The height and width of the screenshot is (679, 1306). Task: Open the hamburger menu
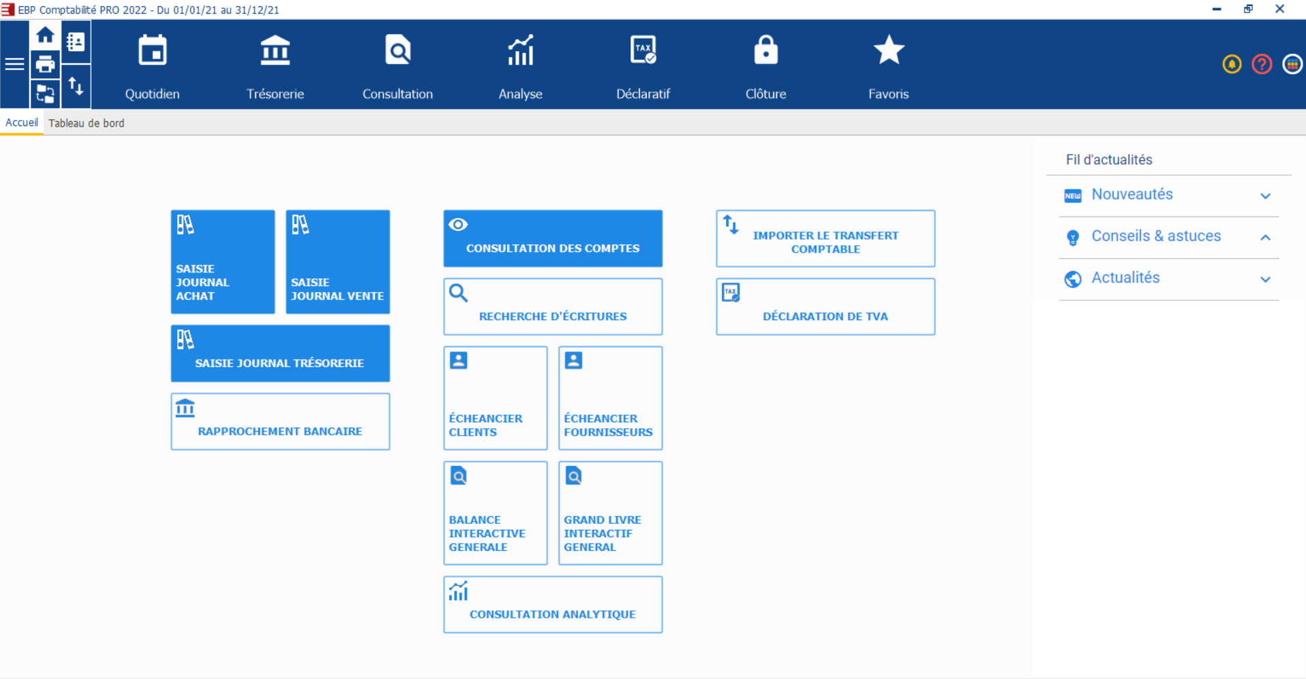tap(14, 63)
